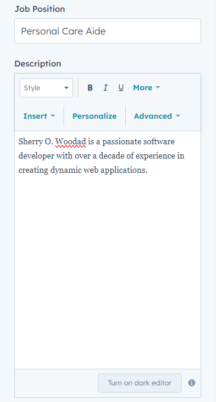Expand the Advanced menu

coord(157,116)
